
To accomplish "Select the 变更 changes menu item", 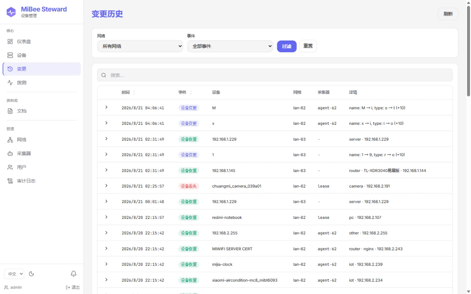I will pyautogui.click(x=42, y=69).
